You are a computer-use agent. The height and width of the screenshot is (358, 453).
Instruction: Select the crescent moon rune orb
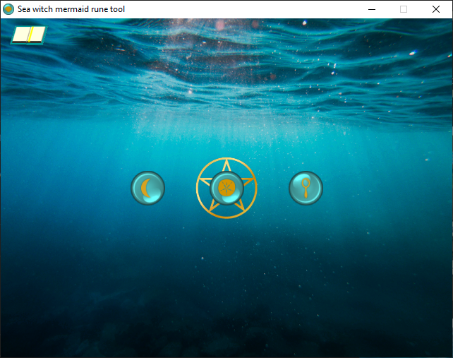tap(148, 188)
